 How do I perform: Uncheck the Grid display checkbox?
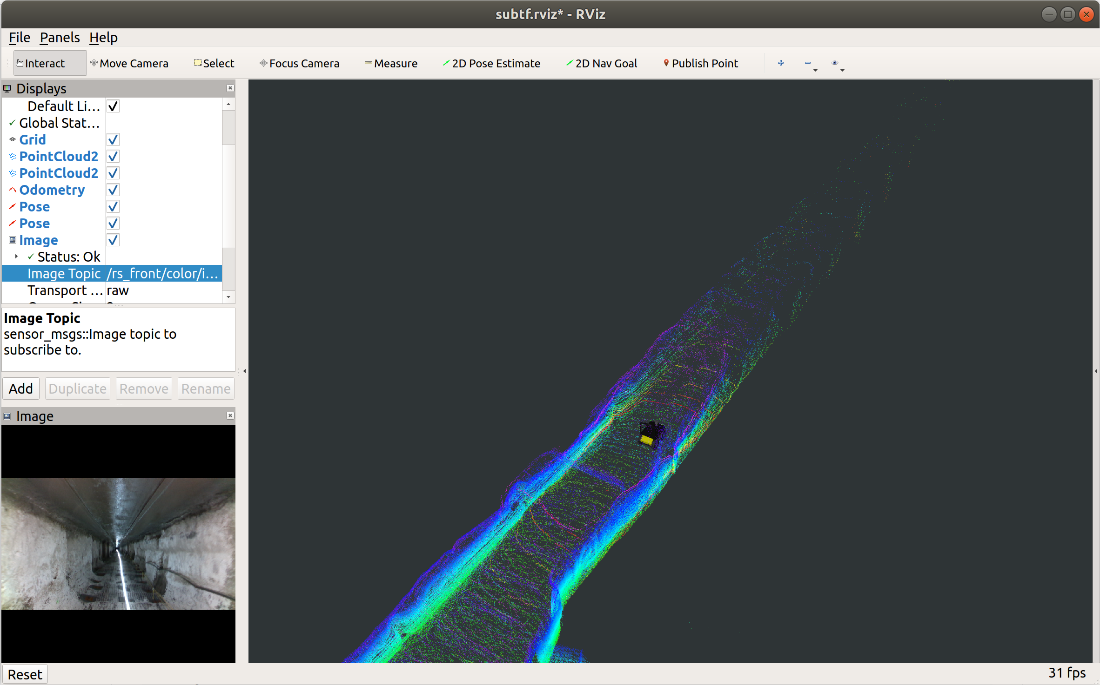pyautogui.click(x=113, y=140)
